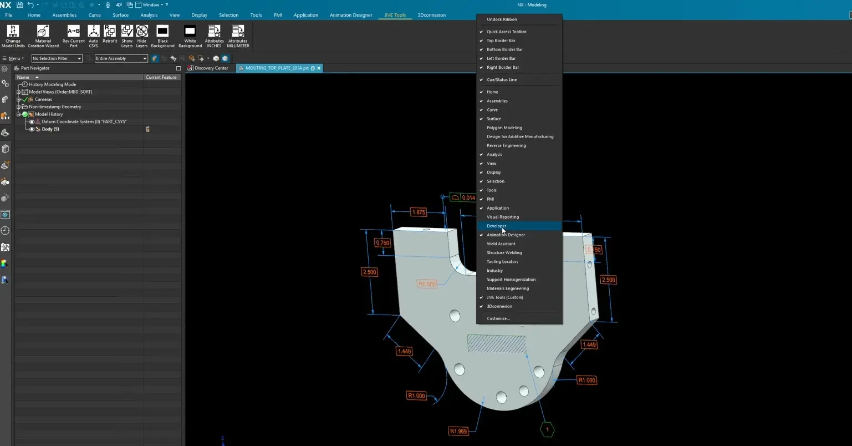Launch the Material Creation Wizard
This screenshot has width=852, height=446.
click(x=43, y=36)
